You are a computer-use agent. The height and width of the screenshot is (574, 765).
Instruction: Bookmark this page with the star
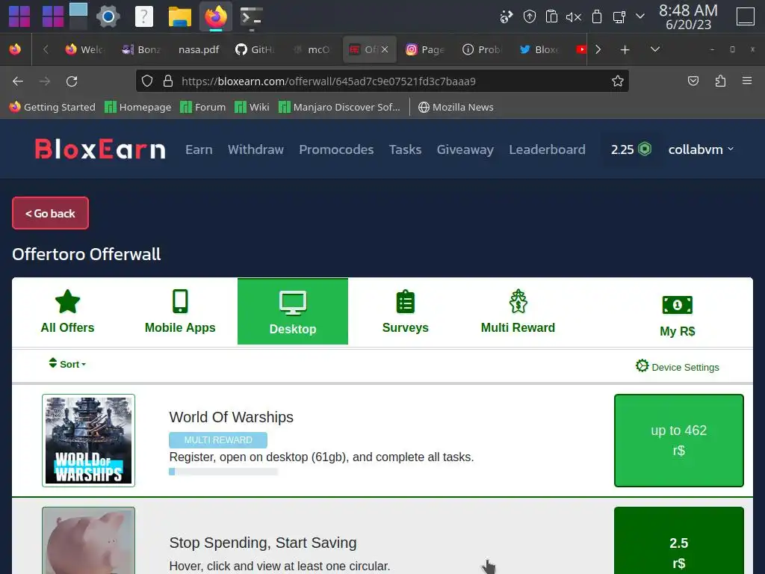pos(618,81)
